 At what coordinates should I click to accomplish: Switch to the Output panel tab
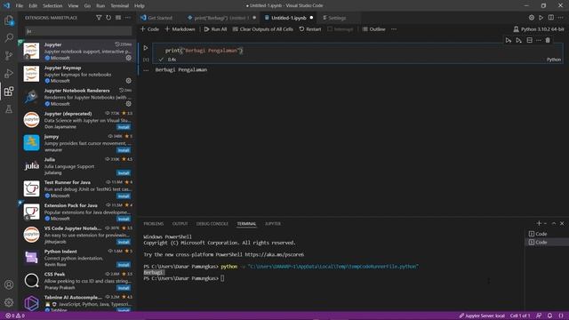pyautogui.click(x=180, y=224)
